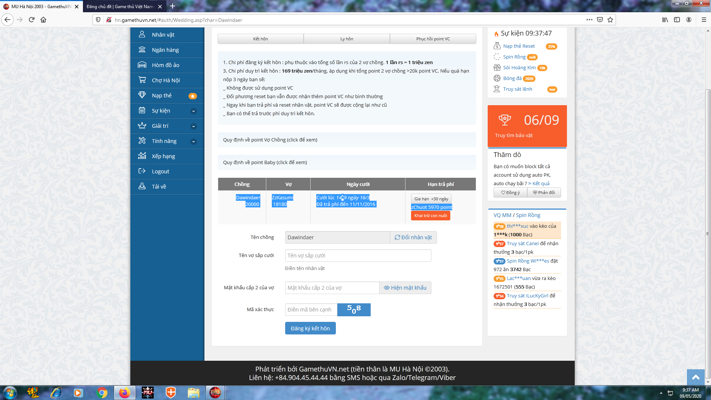Image resolution: width=711 pixels, height=400 pixels.
Task: Click the Truy tìm bảo vật trophy icon
Action: pos(504,120)
